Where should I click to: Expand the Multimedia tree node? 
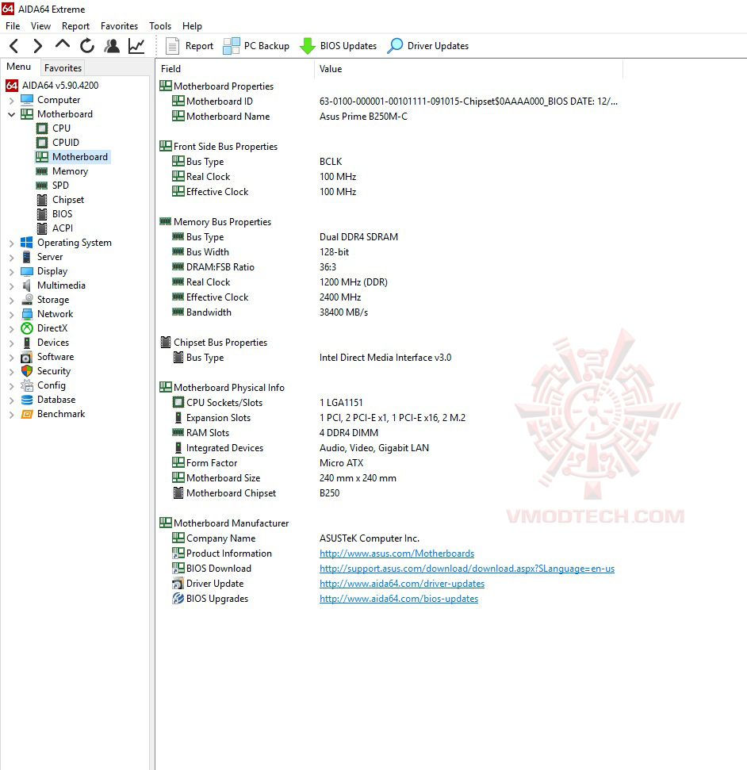[x=11, y=285]
